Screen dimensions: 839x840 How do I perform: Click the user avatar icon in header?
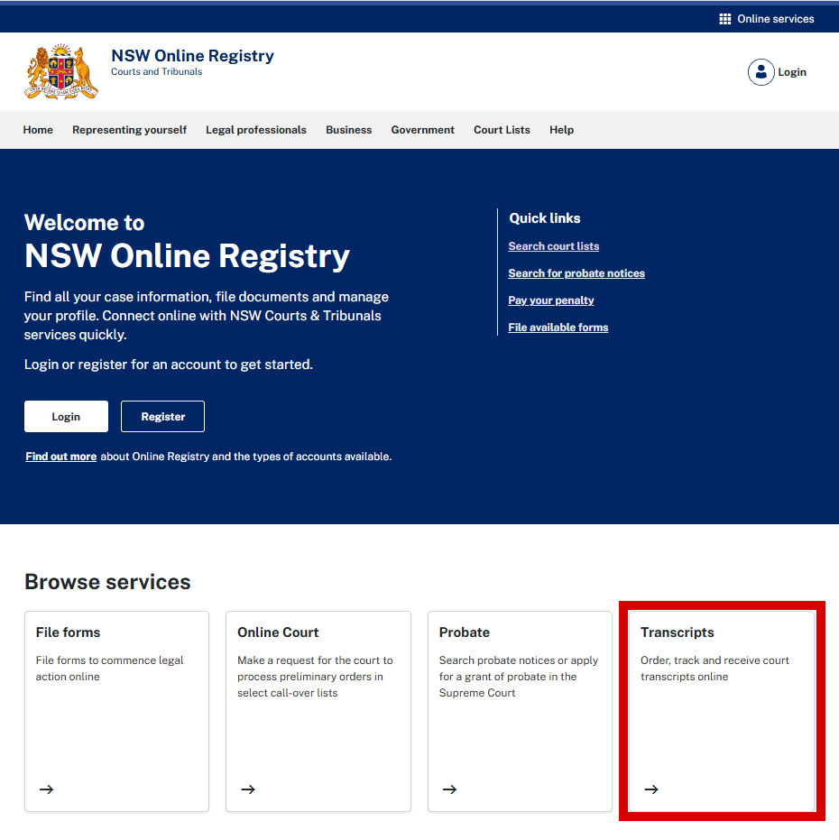coord(761,72)
